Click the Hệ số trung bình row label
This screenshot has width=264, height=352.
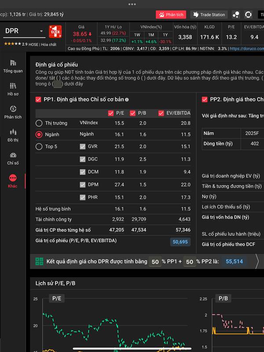(x=53, y=209)
